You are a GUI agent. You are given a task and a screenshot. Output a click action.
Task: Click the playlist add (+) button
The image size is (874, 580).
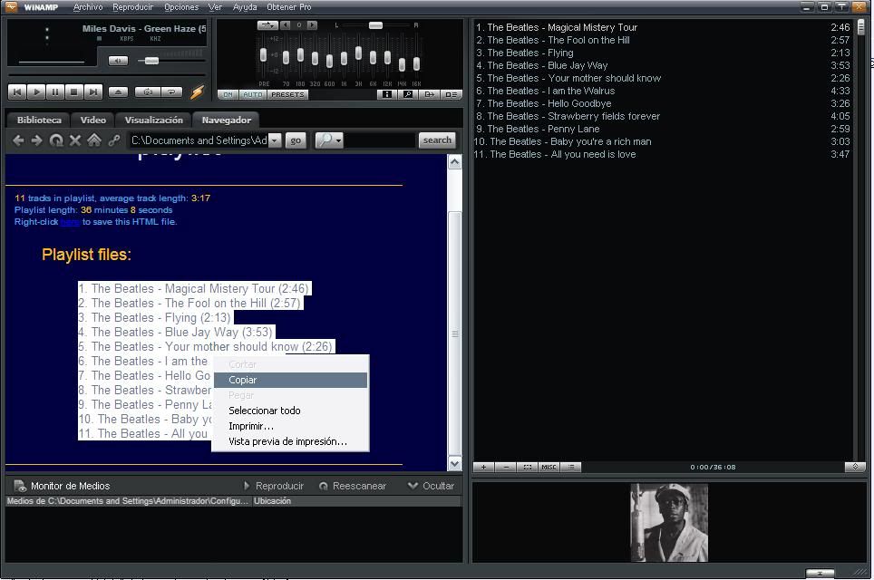click(483, 468)
